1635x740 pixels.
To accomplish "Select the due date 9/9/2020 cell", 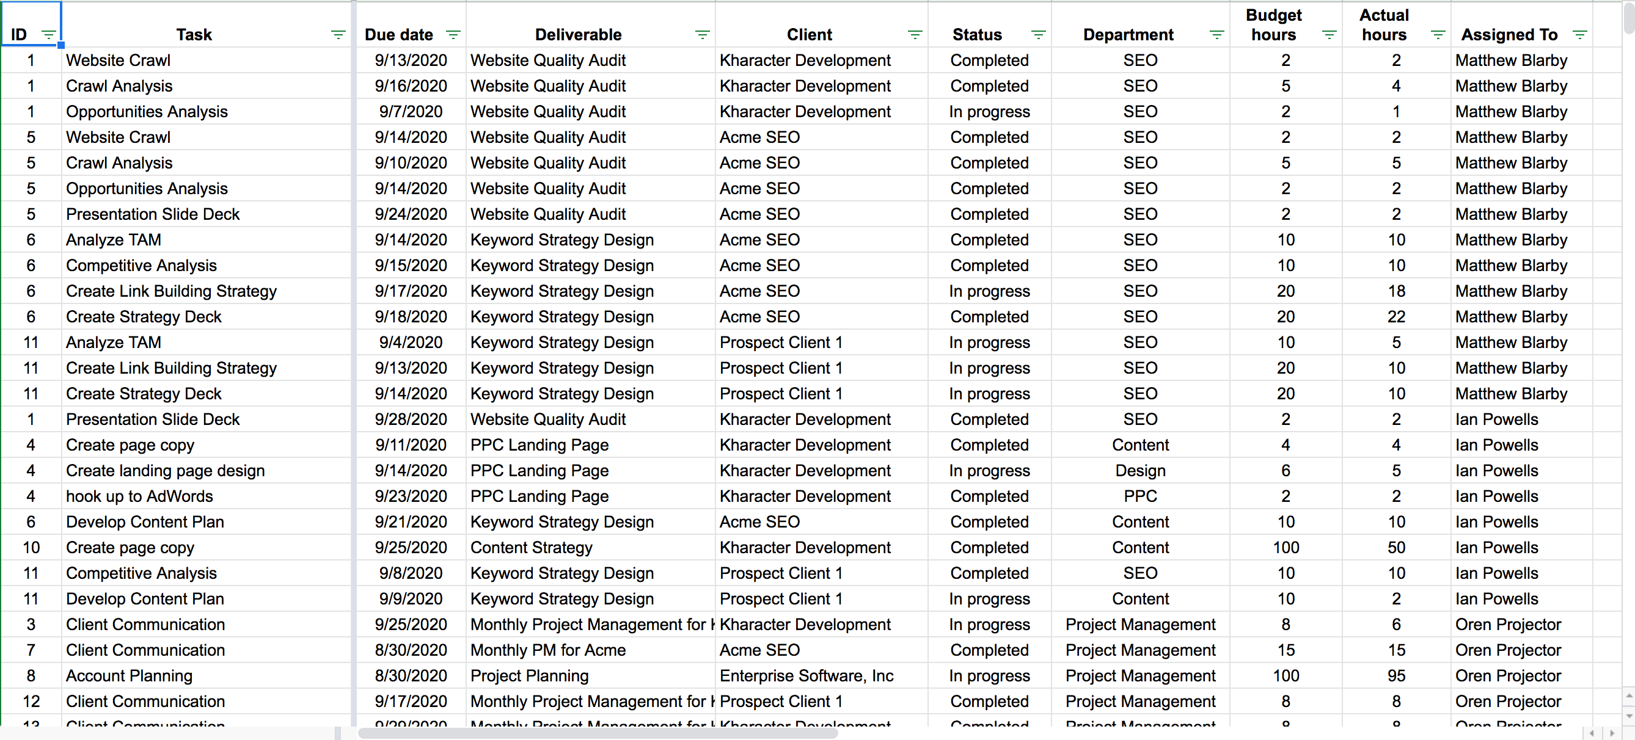I will click(411, 598).
